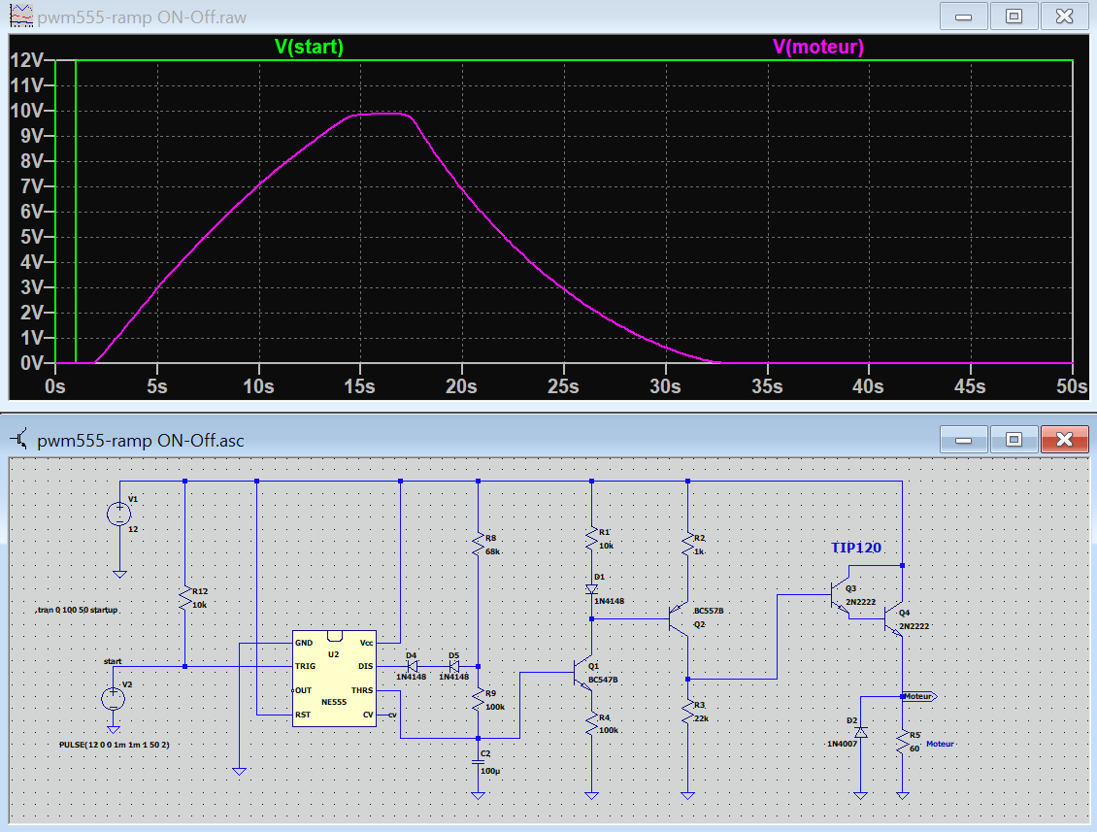Minimize the pwm555-ramp ON-Off.raw window
1097x832 pixels.
[x=963, y=17]
